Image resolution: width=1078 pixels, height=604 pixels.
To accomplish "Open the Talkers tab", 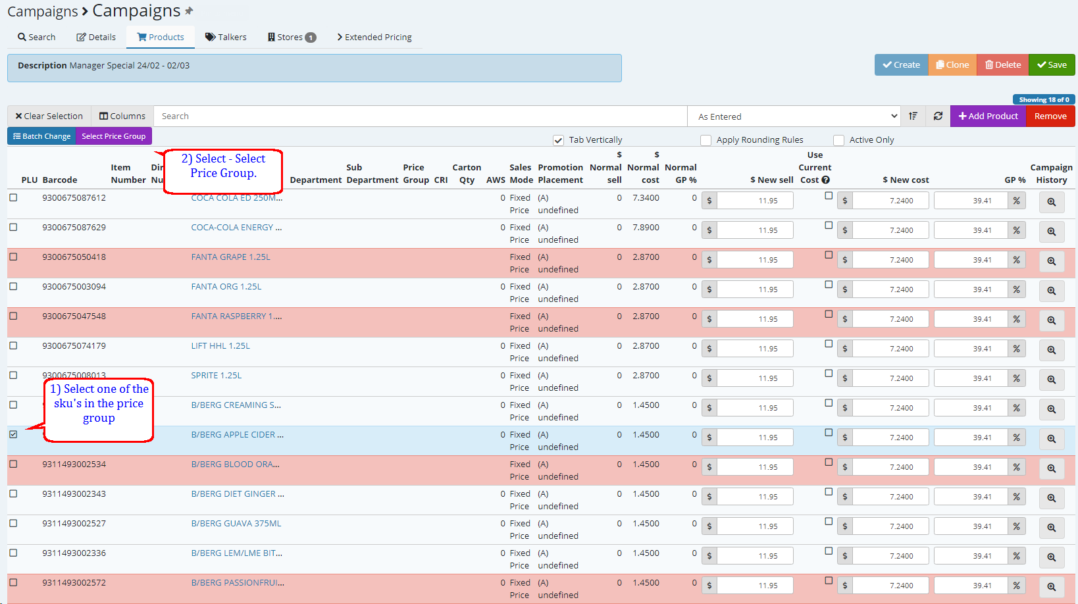I will (226, 37).
